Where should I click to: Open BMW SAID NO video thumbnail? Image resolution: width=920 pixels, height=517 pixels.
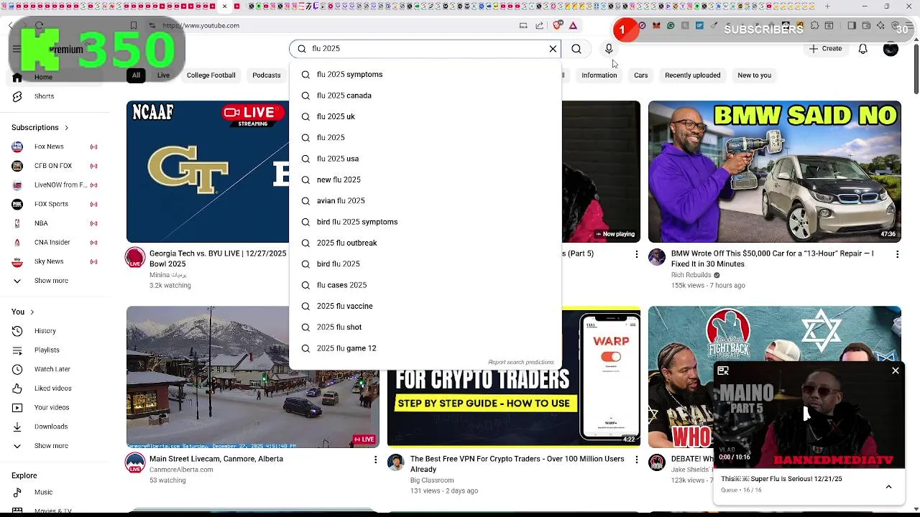coord(774,172)
